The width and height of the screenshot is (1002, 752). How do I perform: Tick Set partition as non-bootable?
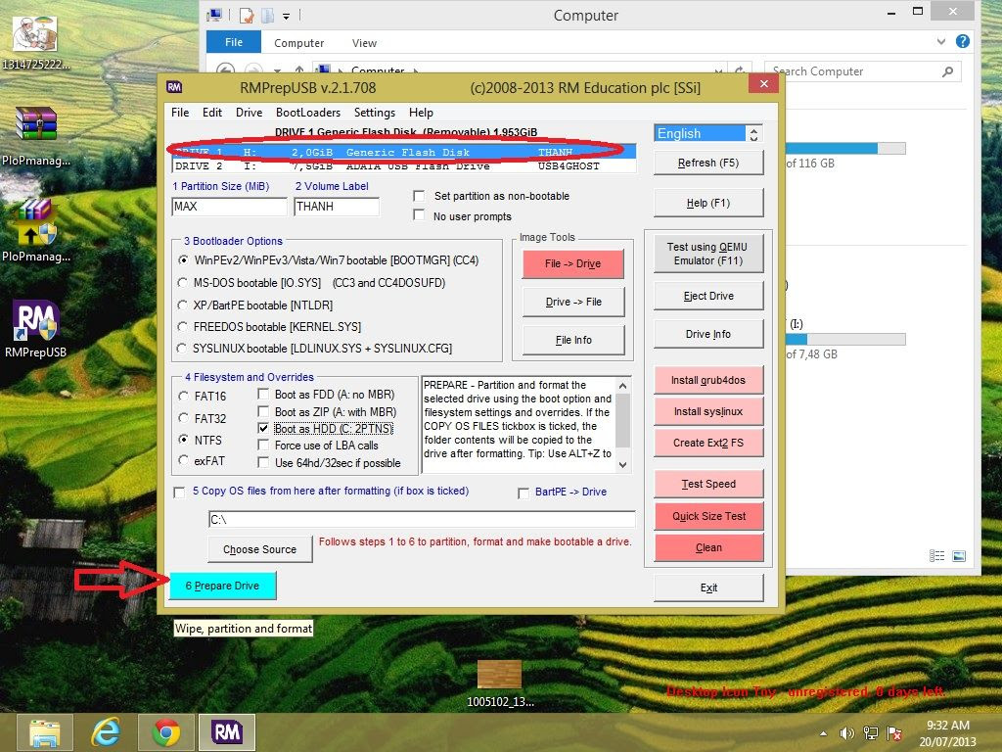pyautogui.click(x=419, y=196)
